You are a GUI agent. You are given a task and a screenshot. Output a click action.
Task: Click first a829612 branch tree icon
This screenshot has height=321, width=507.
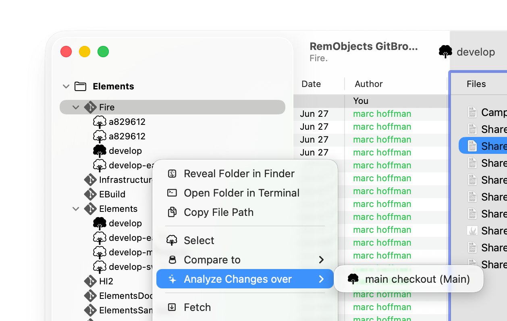click(100, 122)
